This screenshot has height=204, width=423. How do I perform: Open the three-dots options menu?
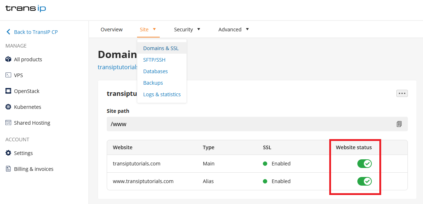[x=402, y=93]
